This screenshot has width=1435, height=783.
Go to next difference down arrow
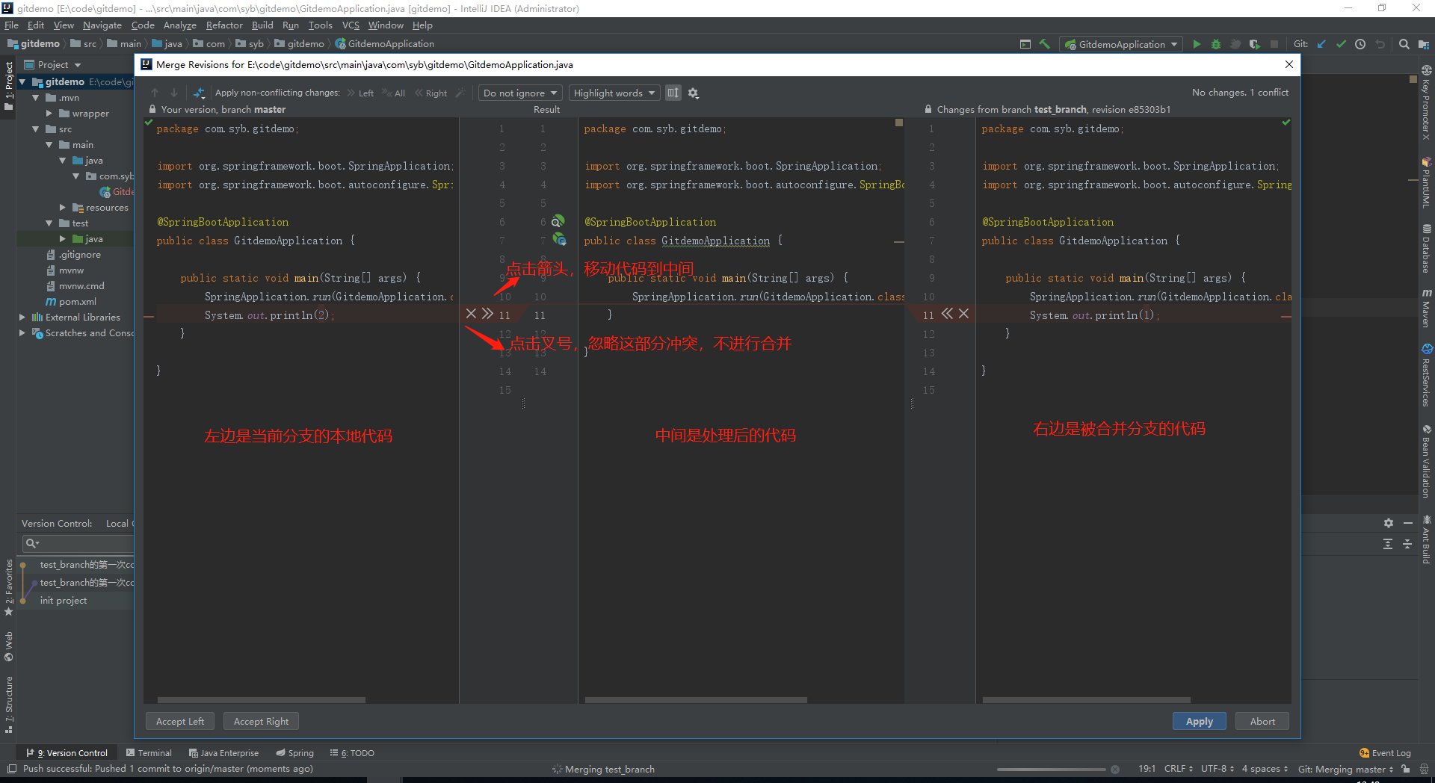pyautogui.click(x=174, y=93)
